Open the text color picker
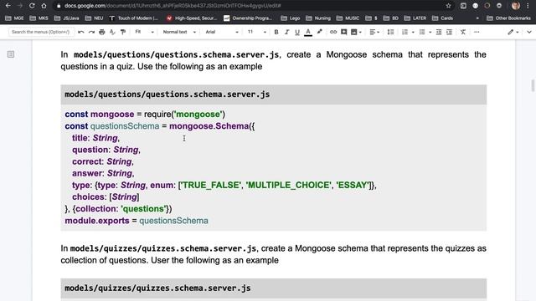The width and height of the screenshot is (536, 301). point(308,32)
